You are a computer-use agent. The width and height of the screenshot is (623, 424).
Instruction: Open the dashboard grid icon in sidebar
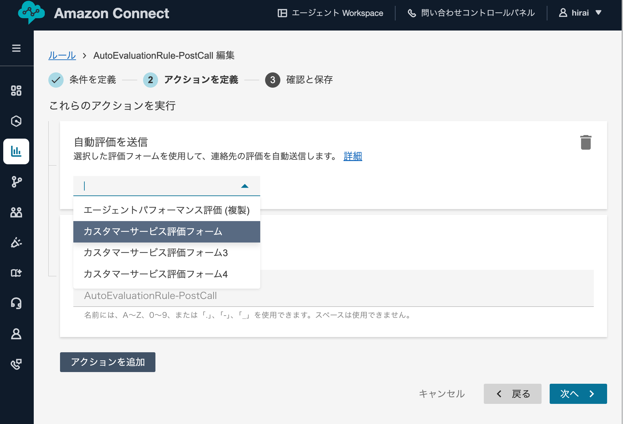coord(16,91)
